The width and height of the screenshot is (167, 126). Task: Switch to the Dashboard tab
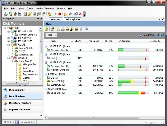click(x=55, y=19)
